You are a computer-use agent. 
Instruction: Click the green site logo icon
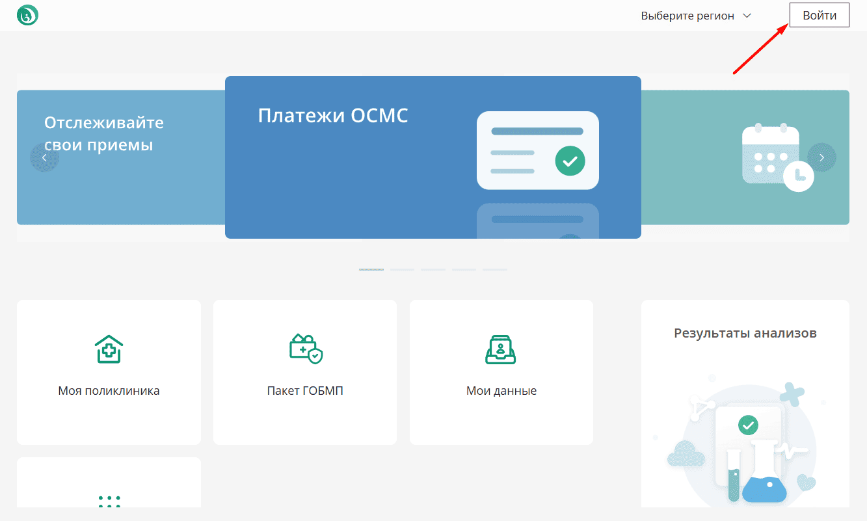[x=27, y=15]
